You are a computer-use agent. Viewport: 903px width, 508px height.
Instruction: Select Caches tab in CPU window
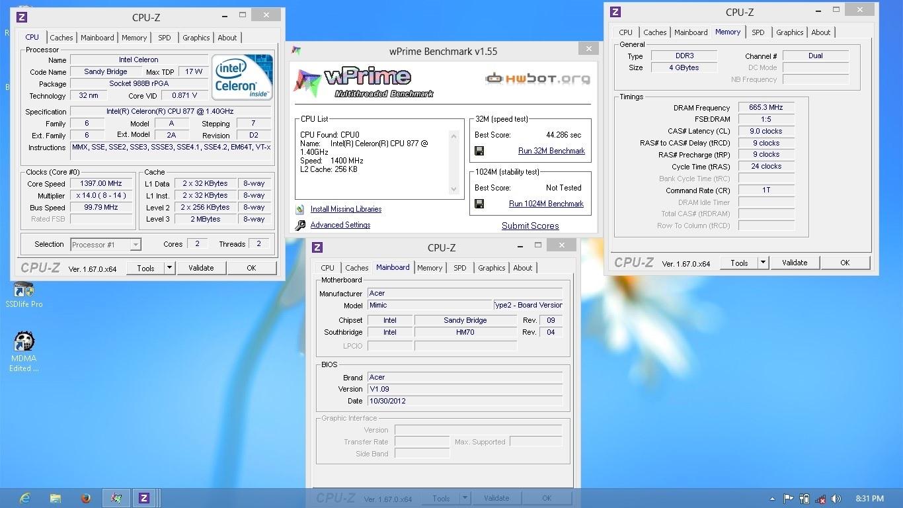click(x=61, y=38)
